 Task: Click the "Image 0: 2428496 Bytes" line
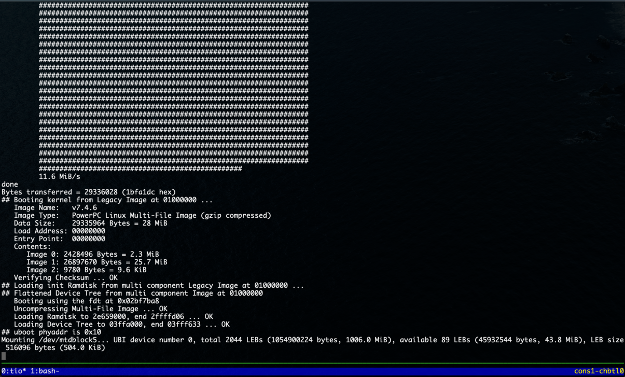(x=92, y=254)
